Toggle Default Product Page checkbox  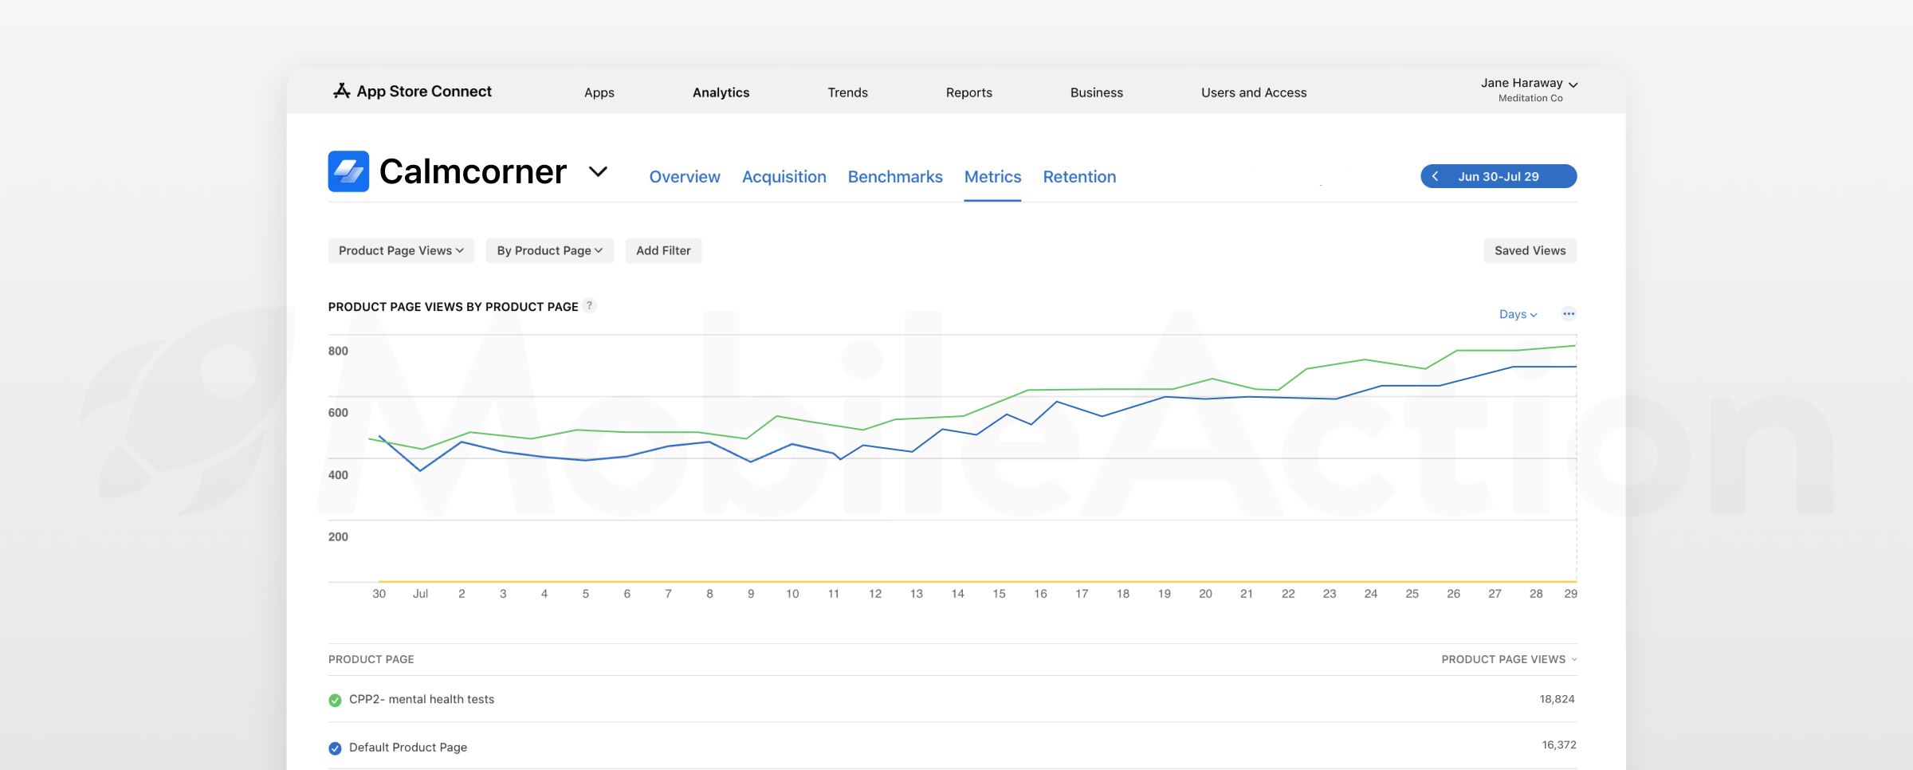point(335,748)
